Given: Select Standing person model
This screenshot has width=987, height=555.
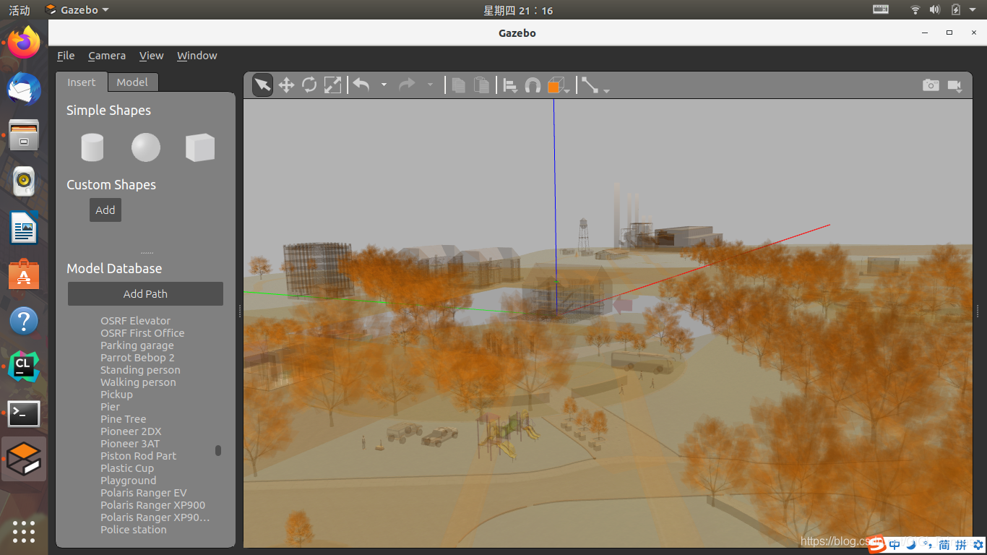Looking at the screenshot, I should (x=140, y=370).
